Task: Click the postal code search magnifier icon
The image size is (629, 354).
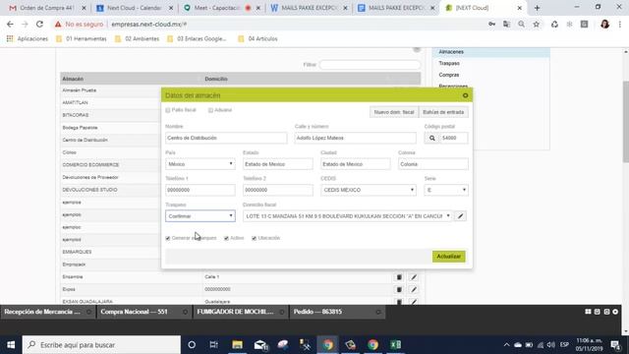Action: pyautogui.click(x=431, y=138)
